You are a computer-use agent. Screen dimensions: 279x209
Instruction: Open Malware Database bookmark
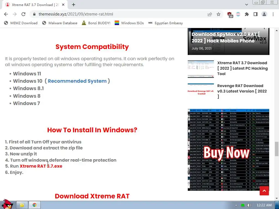pyautogui.click(x=60, y=23)
